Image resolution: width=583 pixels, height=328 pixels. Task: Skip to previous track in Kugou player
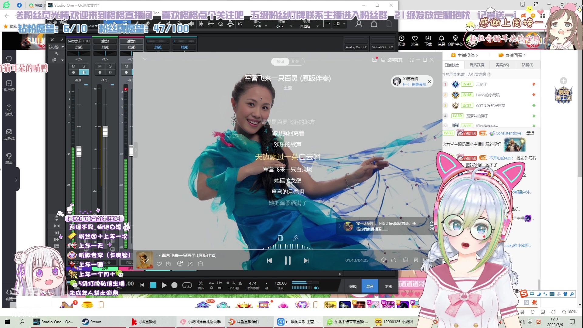tap(269, 261)
